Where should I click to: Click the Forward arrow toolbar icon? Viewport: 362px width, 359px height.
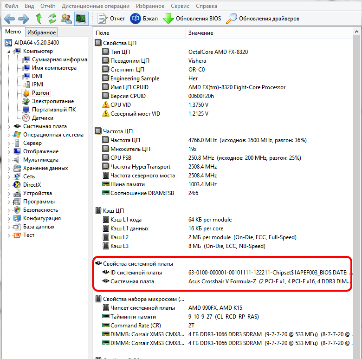pos(24,19)
